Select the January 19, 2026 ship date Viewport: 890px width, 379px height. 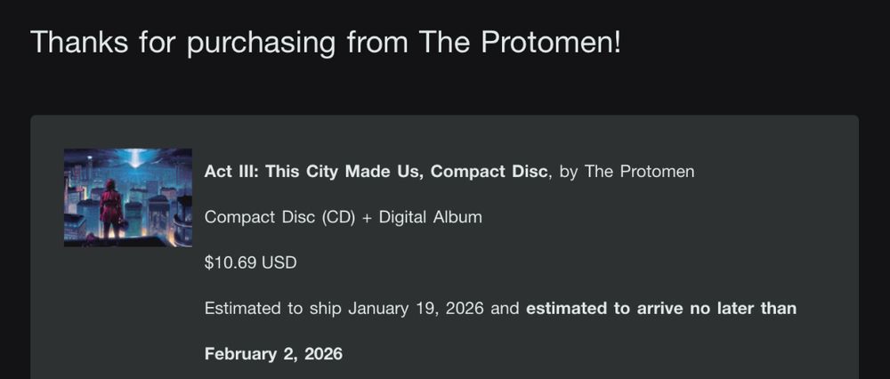click(x=416, y=309)
